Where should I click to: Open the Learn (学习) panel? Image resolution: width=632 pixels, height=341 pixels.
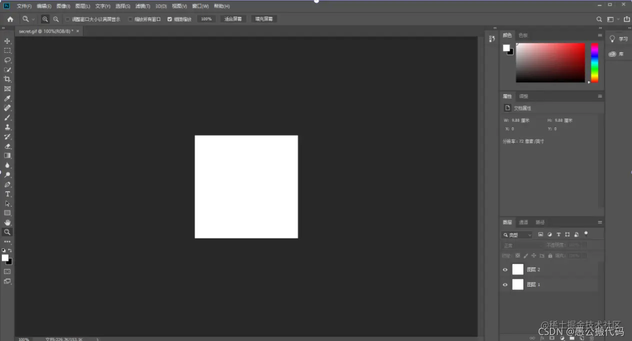[x=618, y=39]
